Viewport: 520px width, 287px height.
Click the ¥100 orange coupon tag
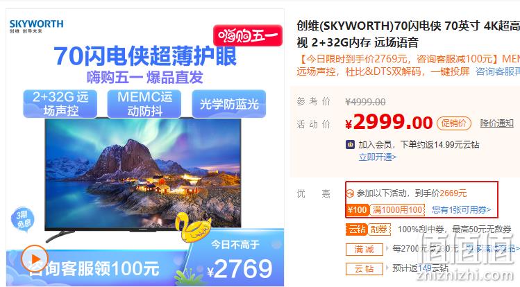pyautogui.click(x=357, y=210)
